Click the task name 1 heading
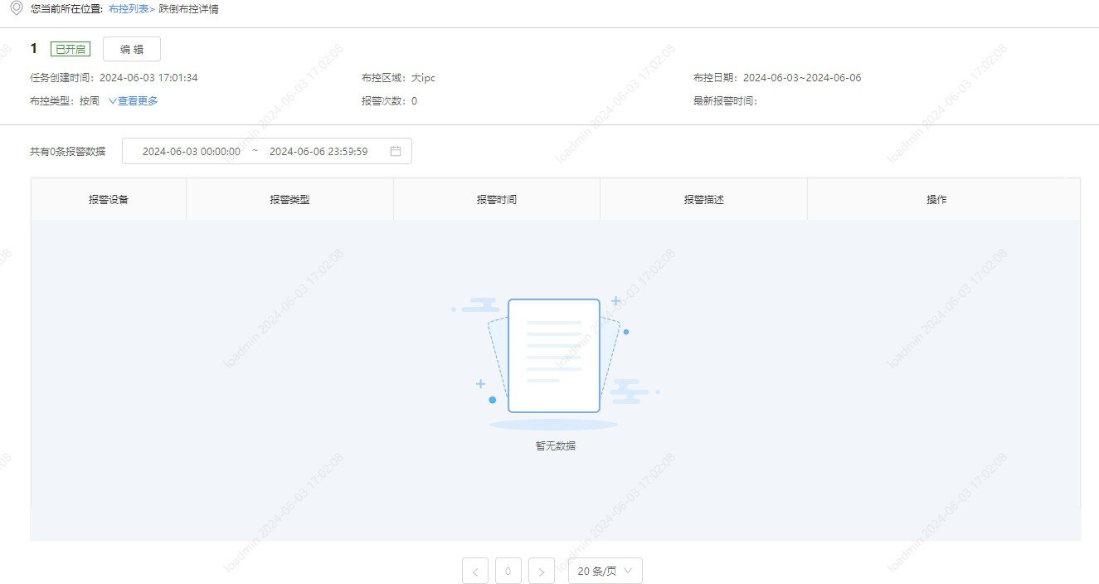 (x=34, y=49)
